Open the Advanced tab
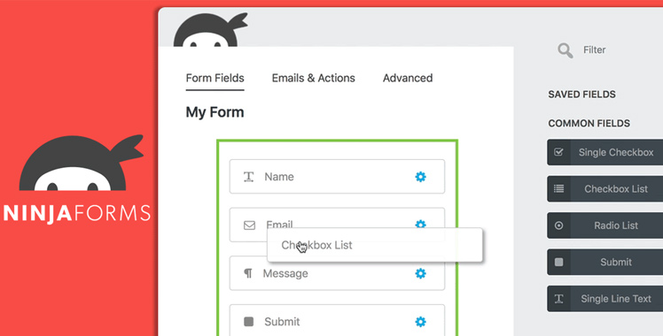663x336 pixels. (408, 78)
